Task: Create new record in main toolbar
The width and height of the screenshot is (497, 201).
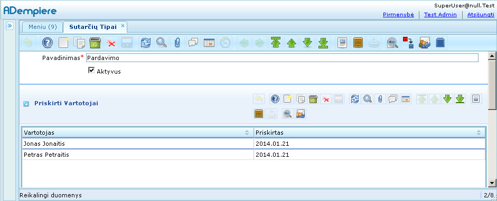Action: point(63,43)
